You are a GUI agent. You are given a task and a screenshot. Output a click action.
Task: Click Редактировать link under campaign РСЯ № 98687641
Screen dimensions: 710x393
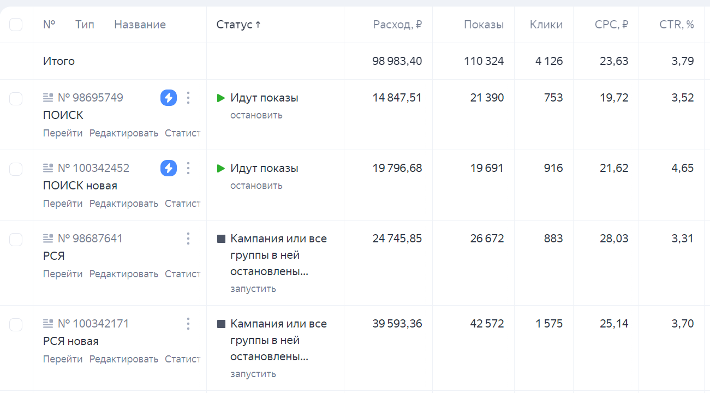click(x=123, y=274)
